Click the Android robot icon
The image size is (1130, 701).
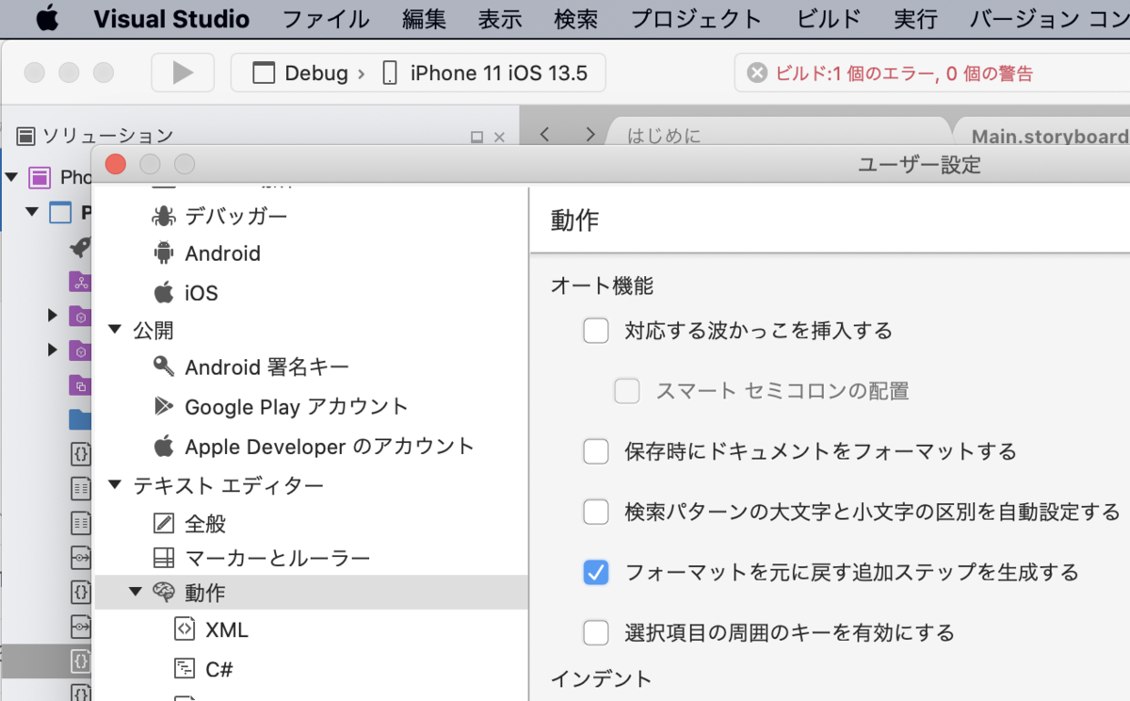(x=164, y=253)
